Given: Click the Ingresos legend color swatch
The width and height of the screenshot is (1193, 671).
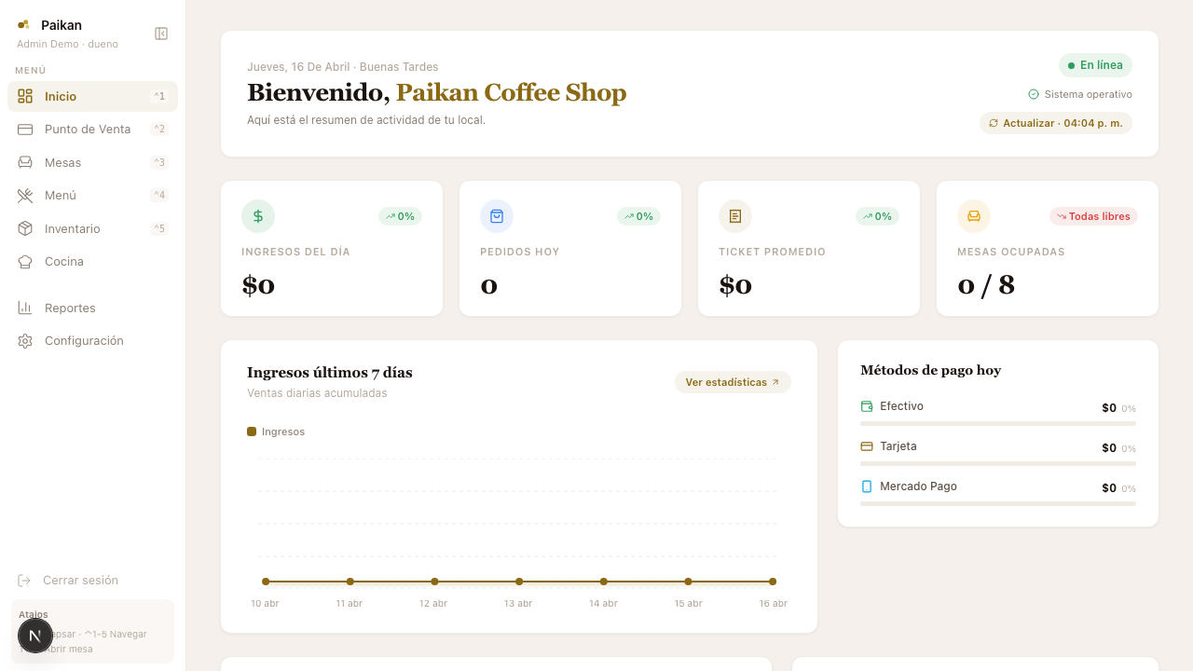Looking at the screenshot, I should click(x=252, y=431).
